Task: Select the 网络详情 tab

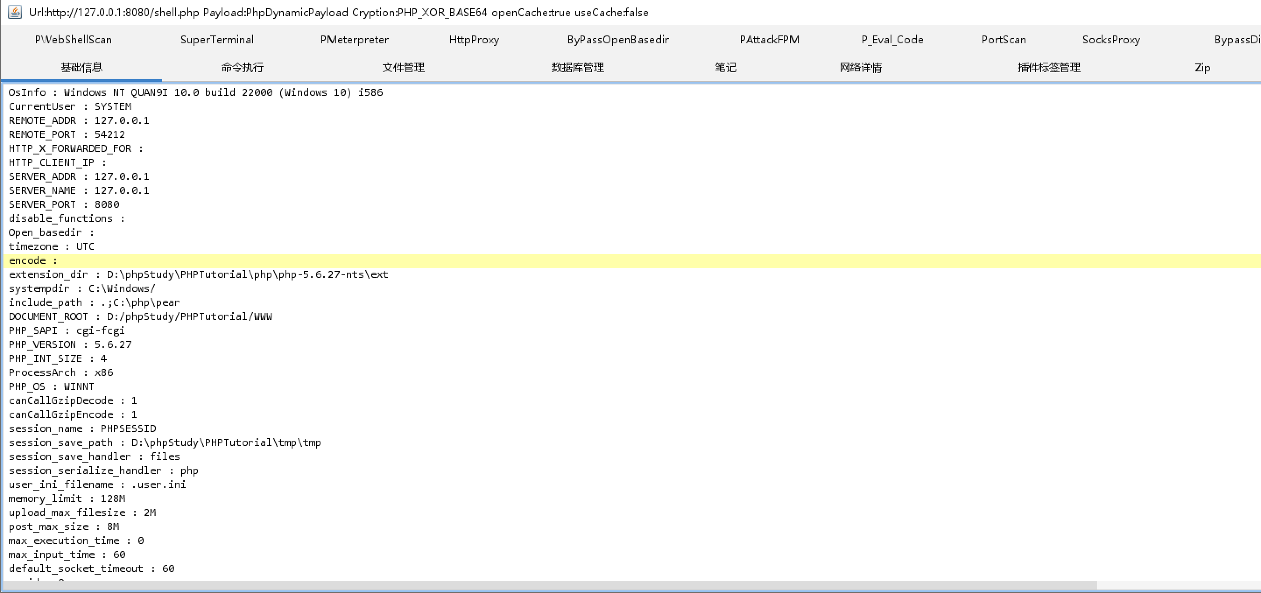Action: point(860,67)
